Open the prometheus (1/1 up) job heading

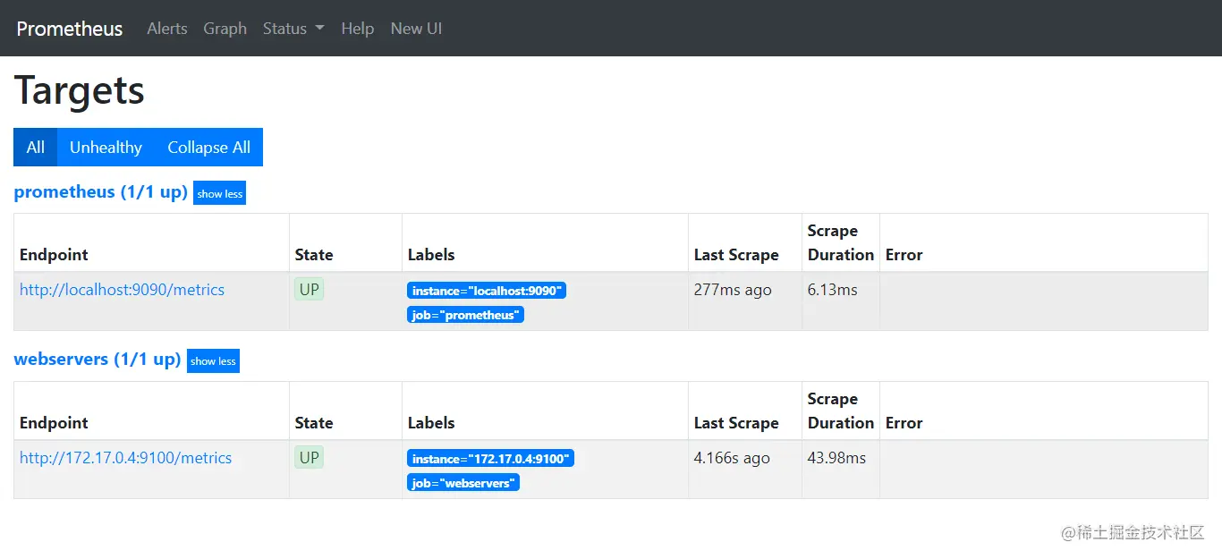pyautogui.click(x=101, y=192)
